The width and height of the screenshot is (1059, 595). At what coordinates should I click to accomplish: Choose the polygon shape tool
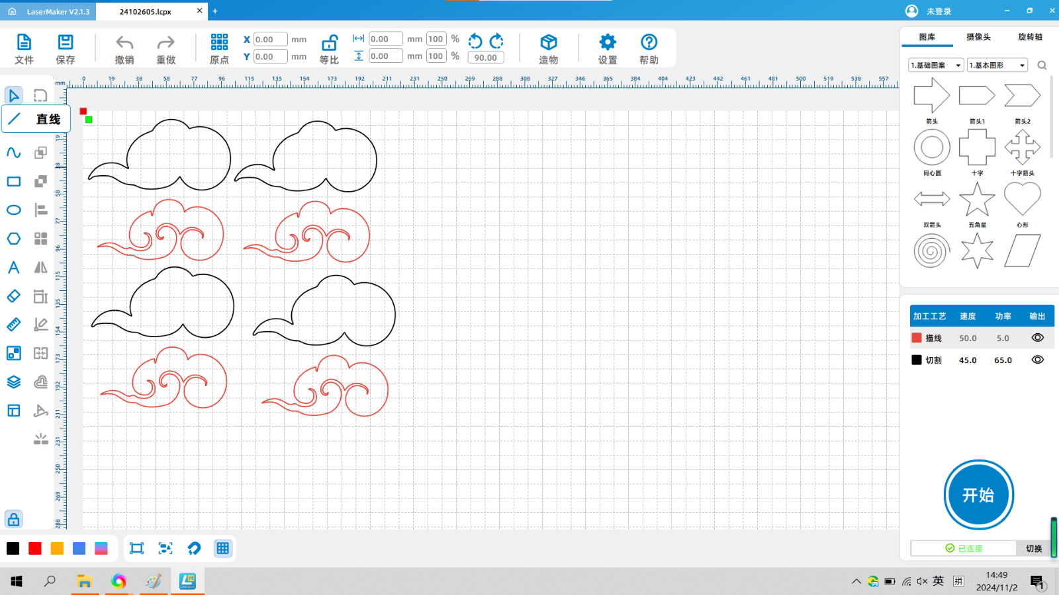[14, 239]
